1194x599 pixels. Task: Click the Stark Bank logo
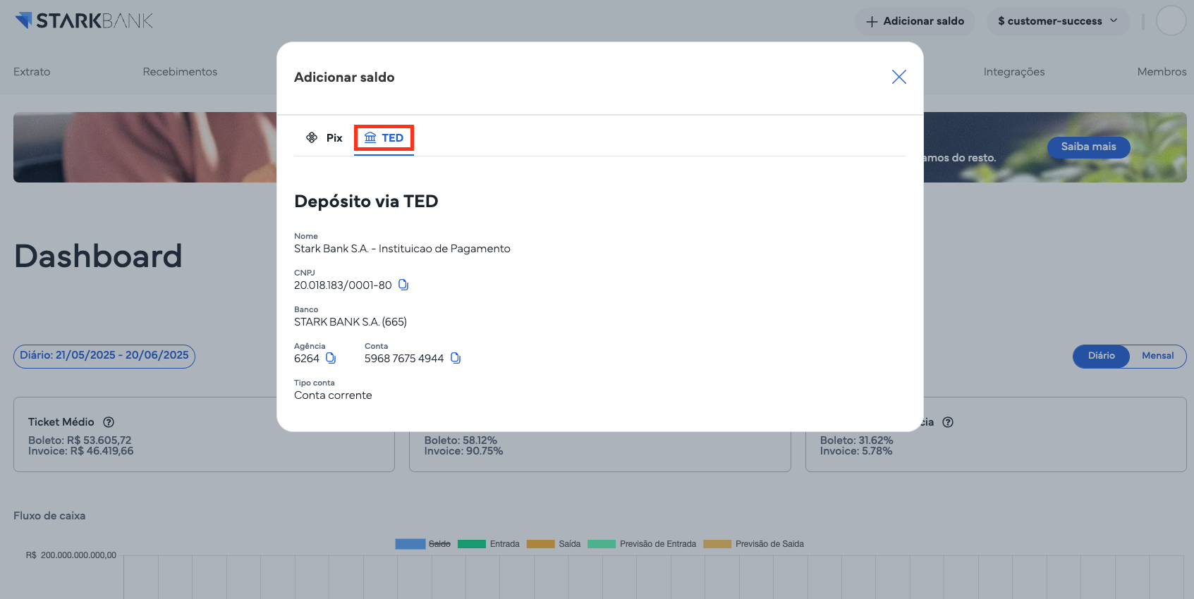click(x=84, y=20)
